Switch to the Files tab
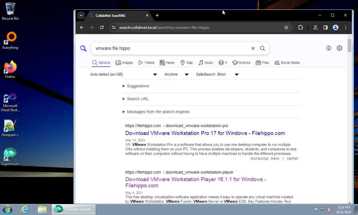 (262, 63)
